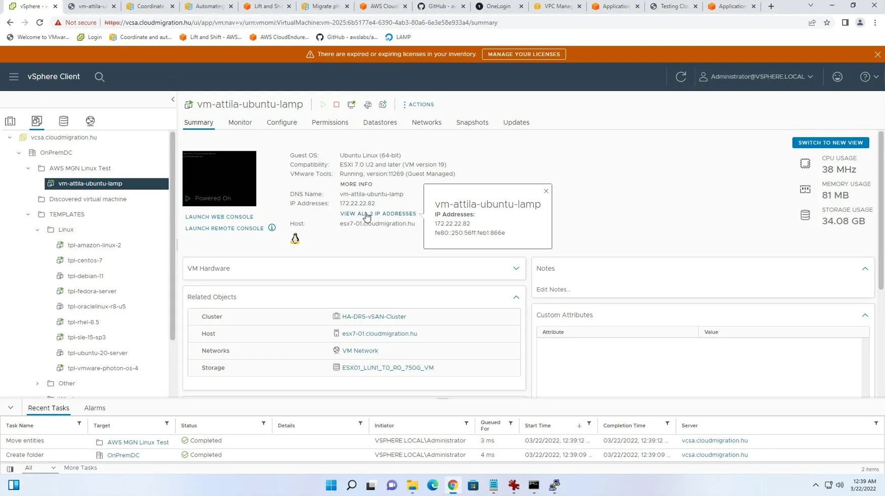
Task: Select tpl-ubuntu-20-server template
Action: point(98,353)
